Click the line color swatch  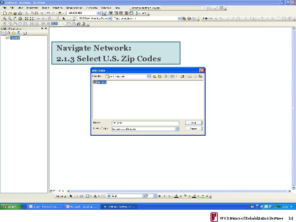(194, 196)
